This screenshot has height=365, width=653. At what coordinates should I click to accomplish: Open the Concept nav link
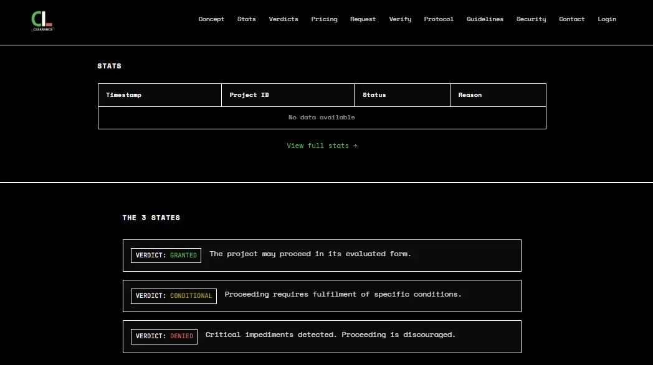(x=211, y=19)
